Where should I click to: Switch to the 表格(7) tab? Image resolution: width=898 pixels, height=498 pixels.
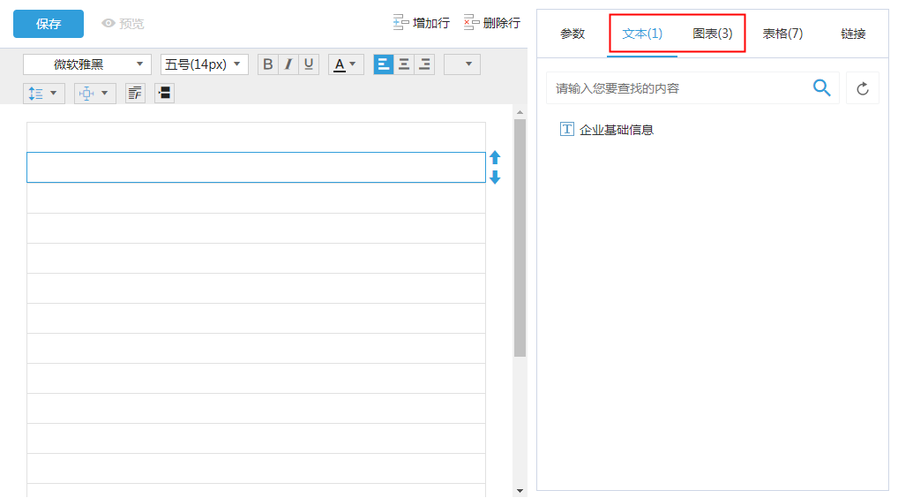(x=782, y=34)
